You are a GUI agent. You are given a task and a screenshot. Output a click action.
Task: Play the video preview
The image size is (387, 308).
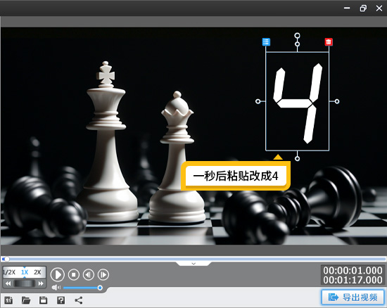click(58, 274)
